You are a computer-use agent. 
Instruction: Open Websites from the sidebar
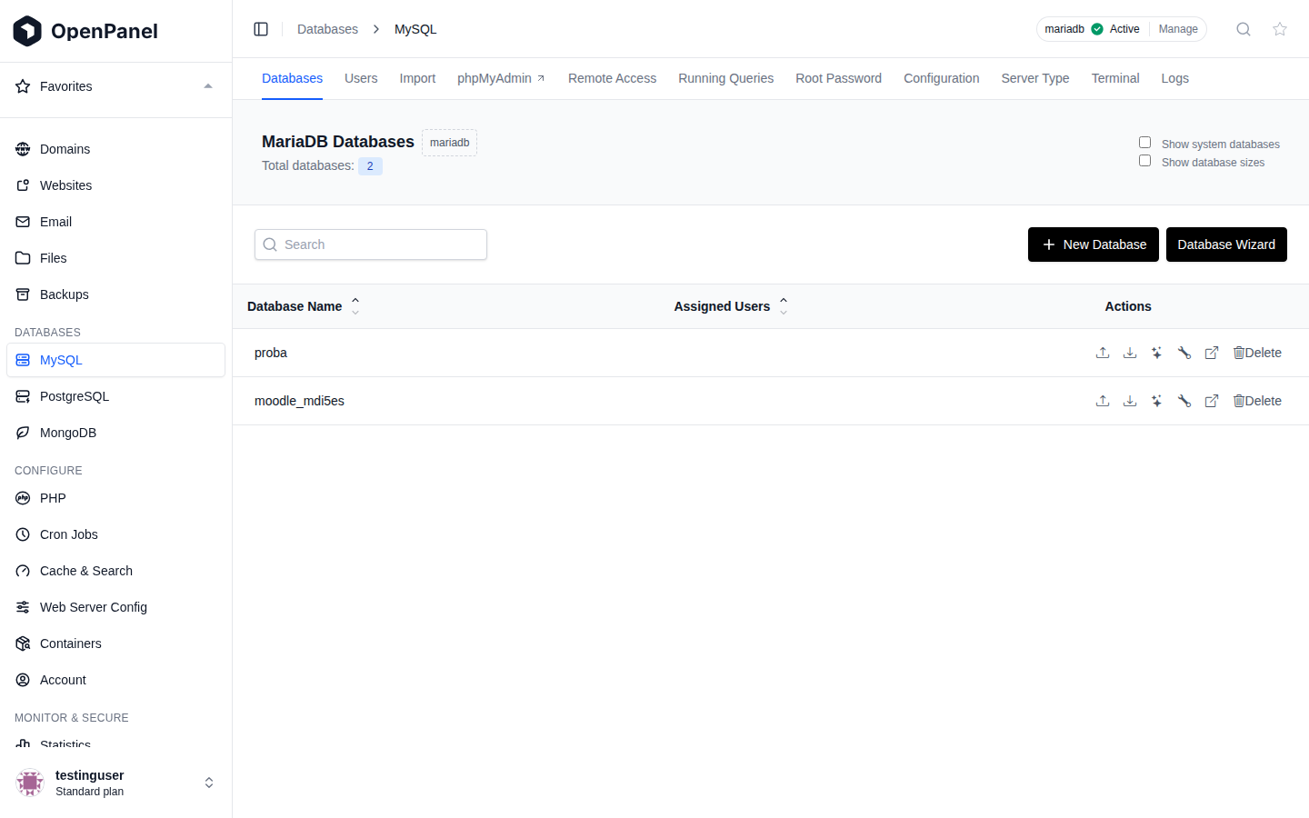pyautogui.click(x=115, y=185)
